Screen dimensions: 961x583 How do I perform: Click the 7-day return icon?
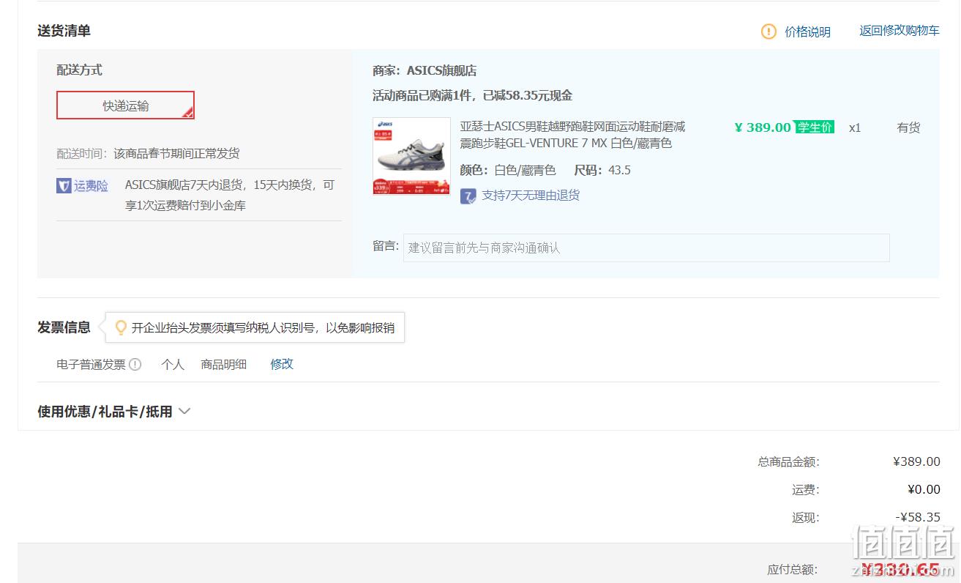[468, 196]
